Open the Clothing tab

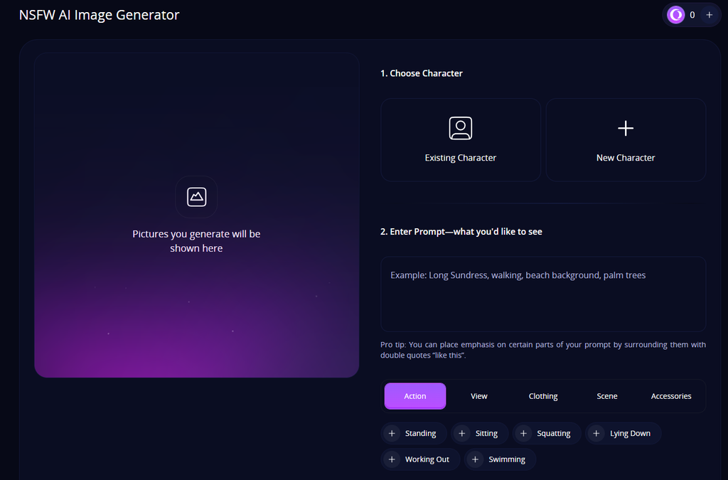click(x=542, y=396)
